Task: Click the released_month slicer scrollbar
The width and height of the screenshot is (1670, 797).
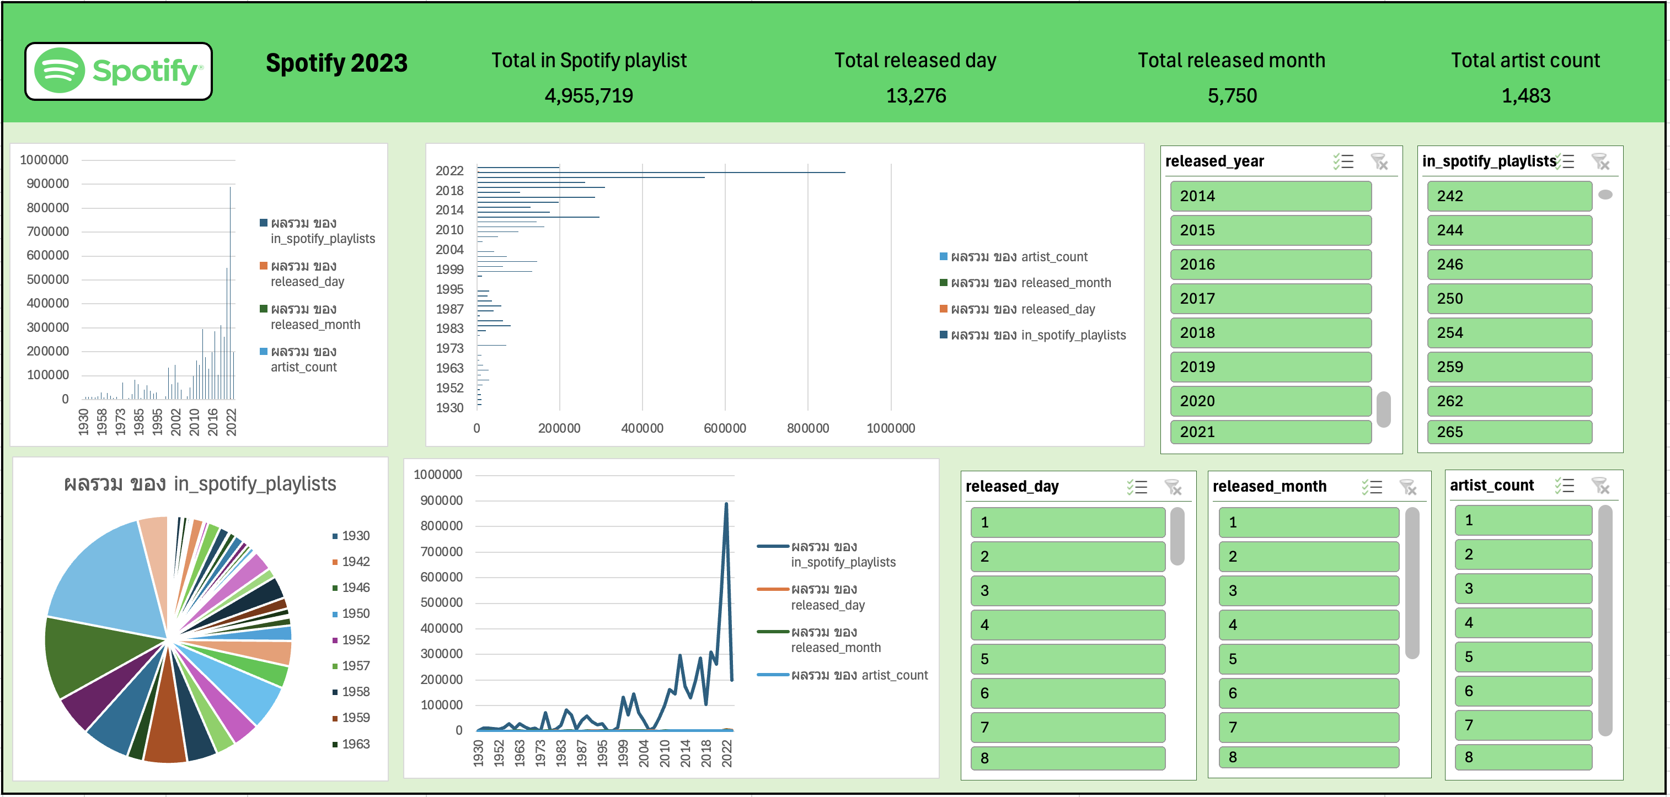Action: click(1412, 583)
